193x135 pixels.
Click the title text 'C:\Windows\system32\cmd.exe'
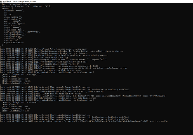click(x=24, y=1)
